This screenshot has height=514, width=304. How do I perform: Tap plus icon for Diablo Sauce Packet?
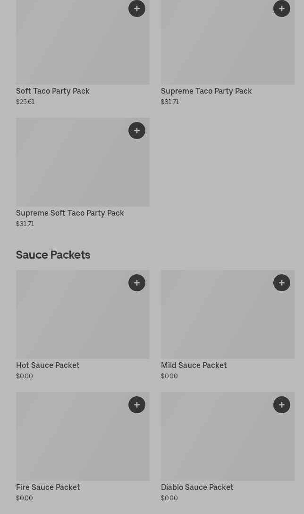(x=282, y=405)
